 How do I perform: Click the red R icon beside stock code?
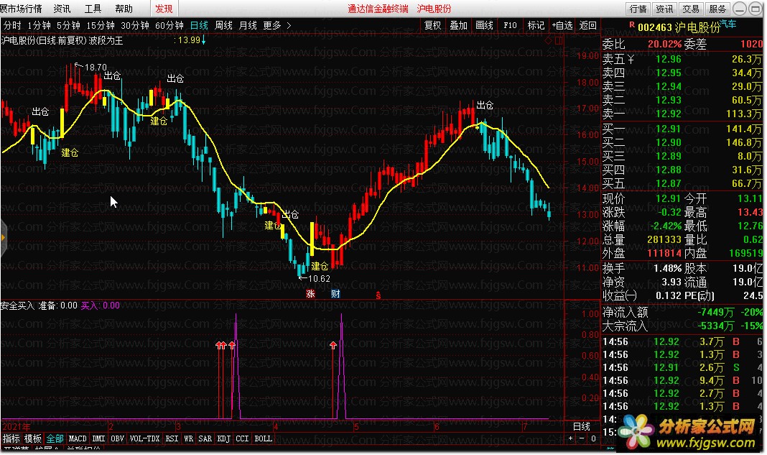631,24
